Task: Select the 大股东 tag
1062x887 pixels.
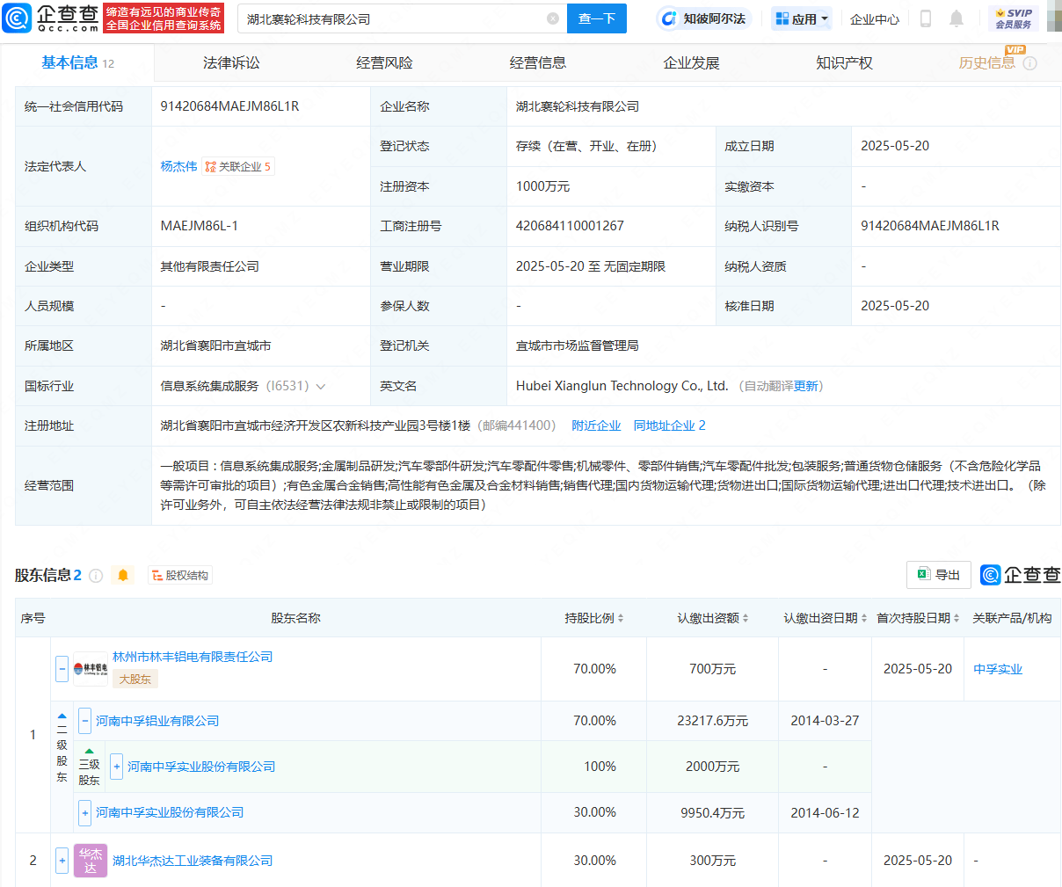Action: (135, 679)
